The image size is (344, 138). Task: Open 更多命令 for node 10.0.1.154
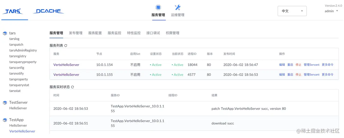(x=328, y=65)
